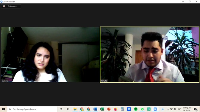
Task: Open Dropbox icon in taskbar
Action: coord(129,109)
